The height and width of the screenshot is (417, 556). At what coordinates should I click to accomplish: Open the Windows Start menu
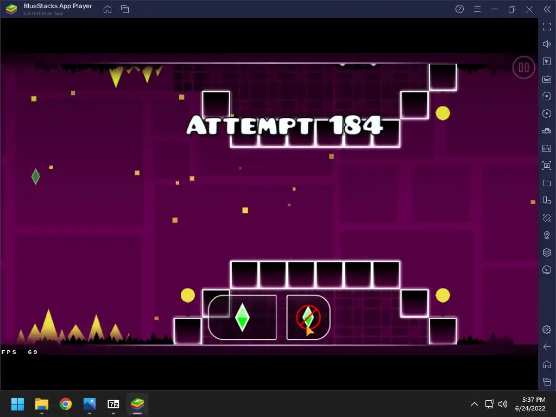(17, 404)
